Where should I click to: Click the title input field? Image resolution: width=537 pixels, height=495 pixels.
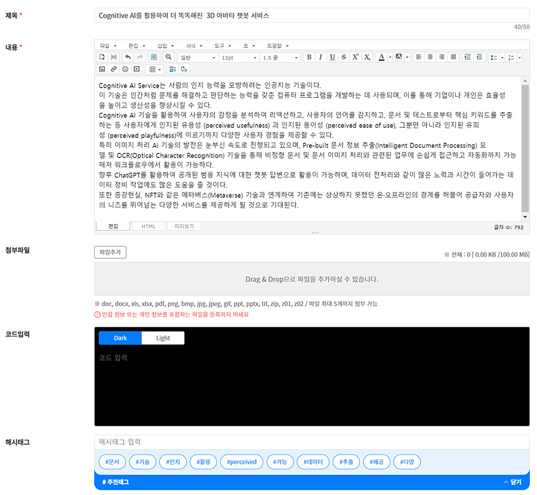(x=312, y=16)
